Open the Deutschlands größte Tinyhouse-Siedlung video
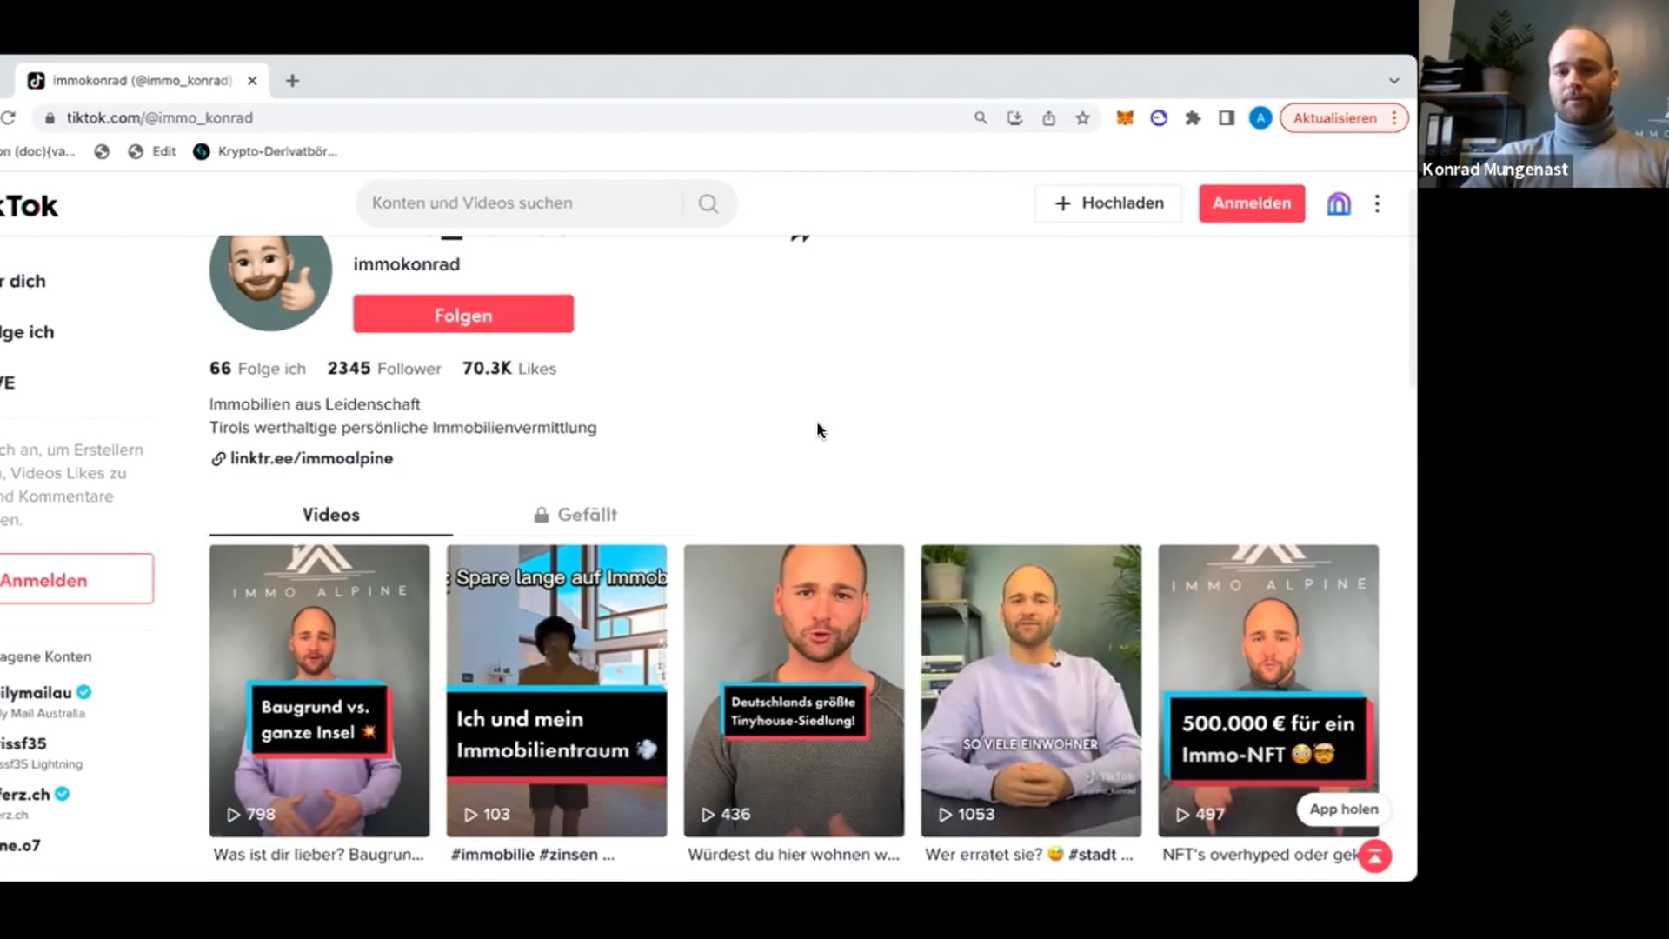This screenshot has width=1669, height=939. point(794,690)
